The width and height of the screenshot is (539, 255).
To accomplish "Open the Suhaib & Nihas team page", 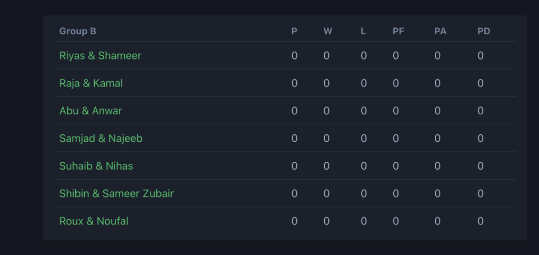I will coord(96,166).
